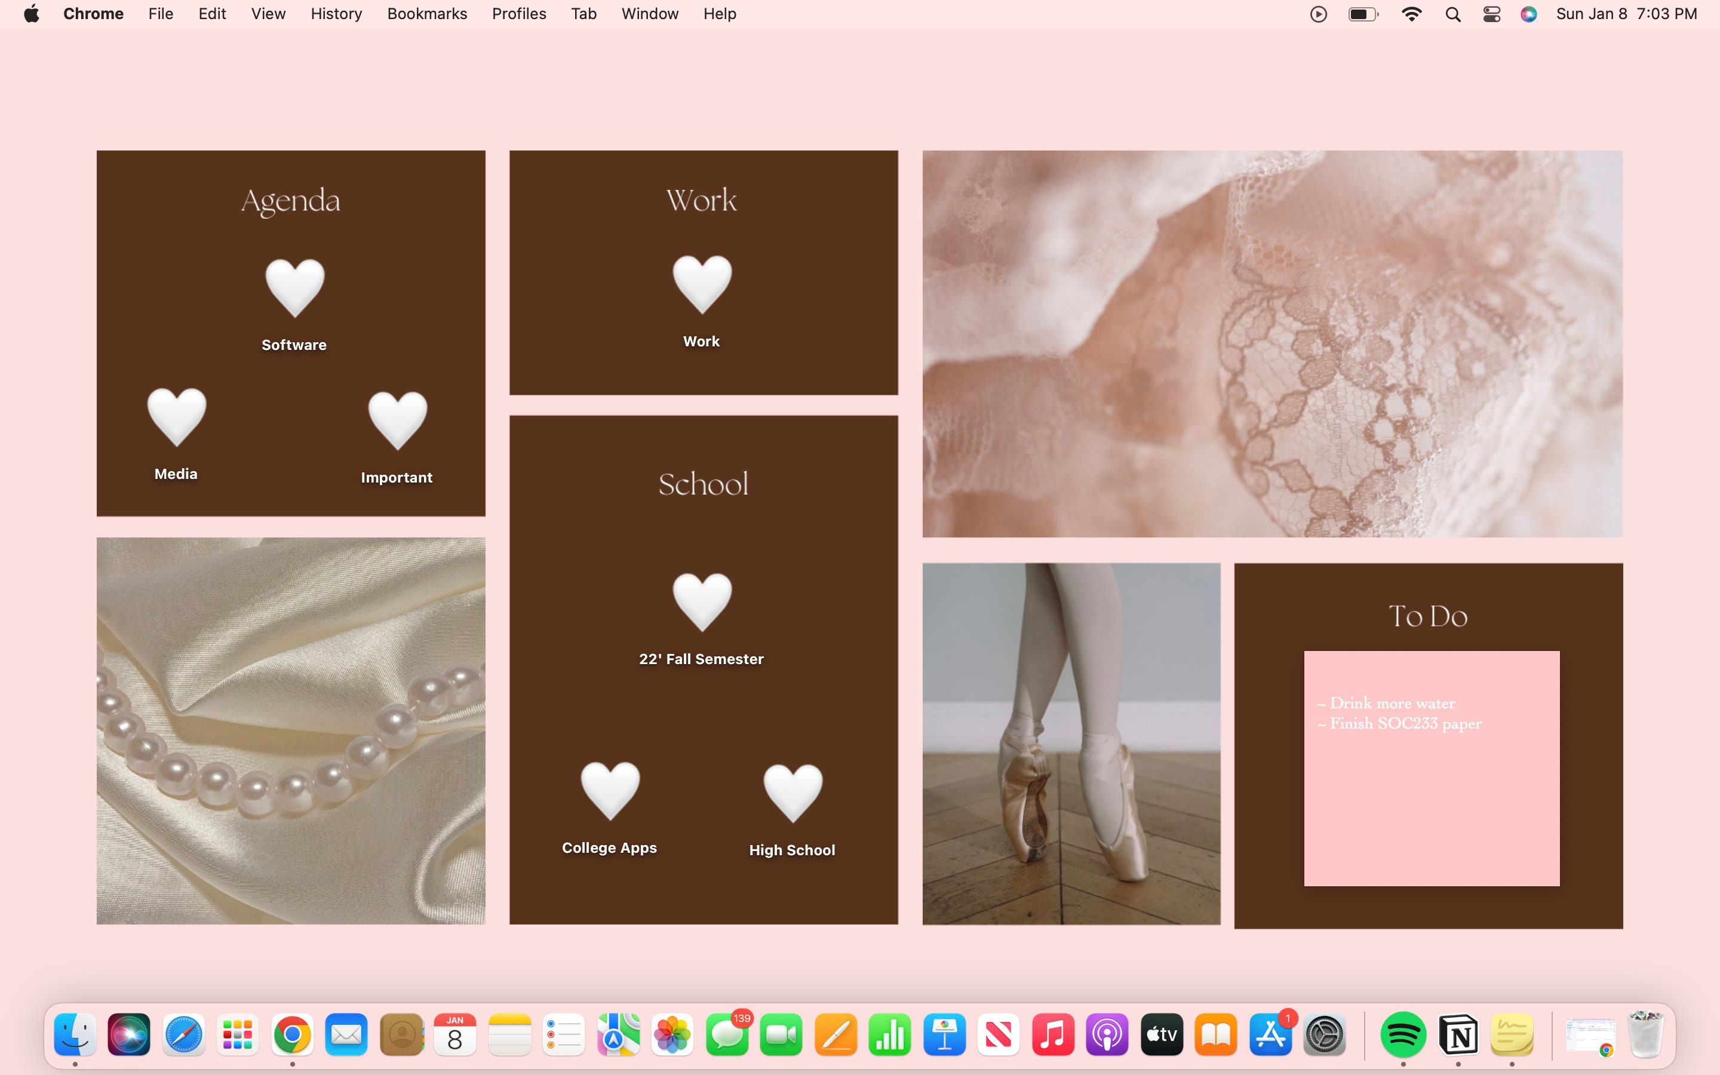The width and height of the screenshot is (1720, 1075).
Task: Open the Wi-Fi status menu
Action: point(1412,14)
